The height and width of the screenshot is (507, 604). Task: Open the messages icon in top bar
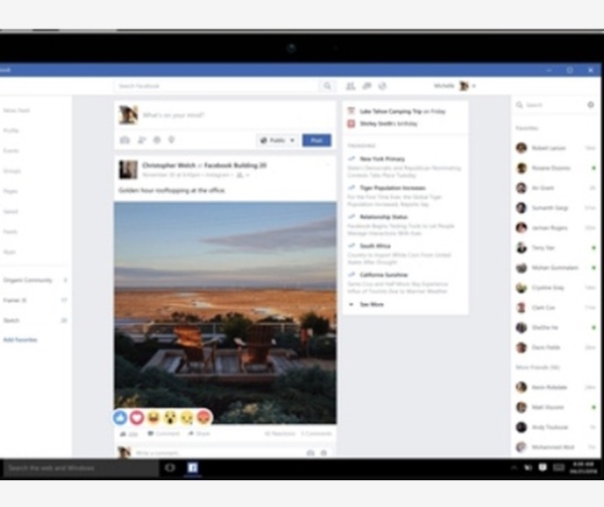[x=366, y=86]
